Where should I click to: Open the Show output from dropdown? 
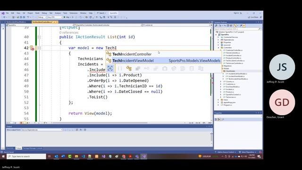pos(42,130)
